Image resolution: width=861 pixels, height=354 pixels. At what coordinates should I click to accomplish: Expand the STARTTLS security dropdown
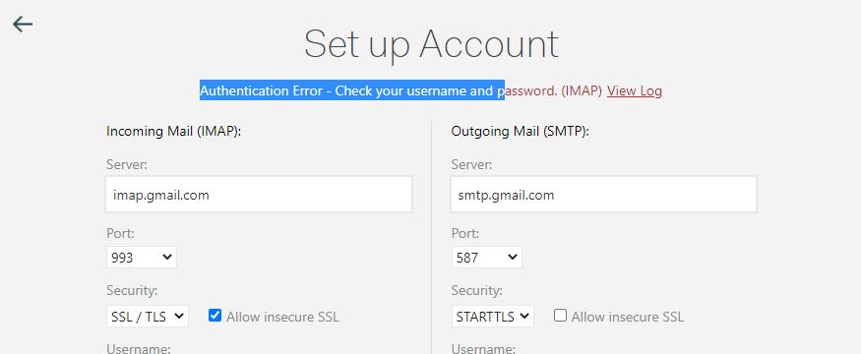point(492,316)
